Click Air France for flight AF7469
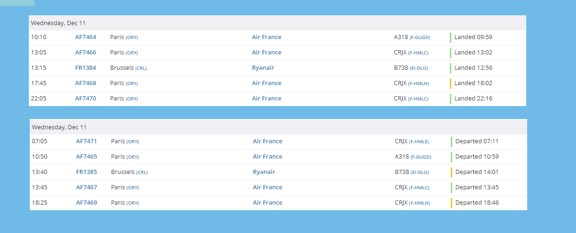Image resolution: width=576 pixels, height=233 pixels. pos(268,203)
